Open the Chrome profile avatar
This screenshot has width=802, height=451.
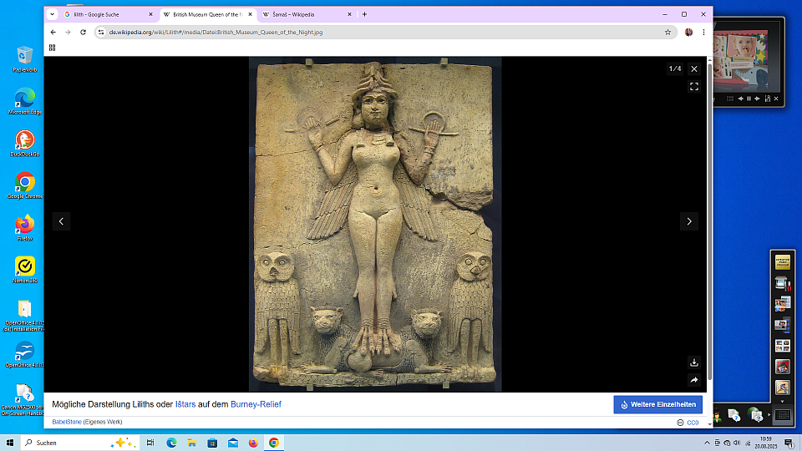click(x=689, y=33)
